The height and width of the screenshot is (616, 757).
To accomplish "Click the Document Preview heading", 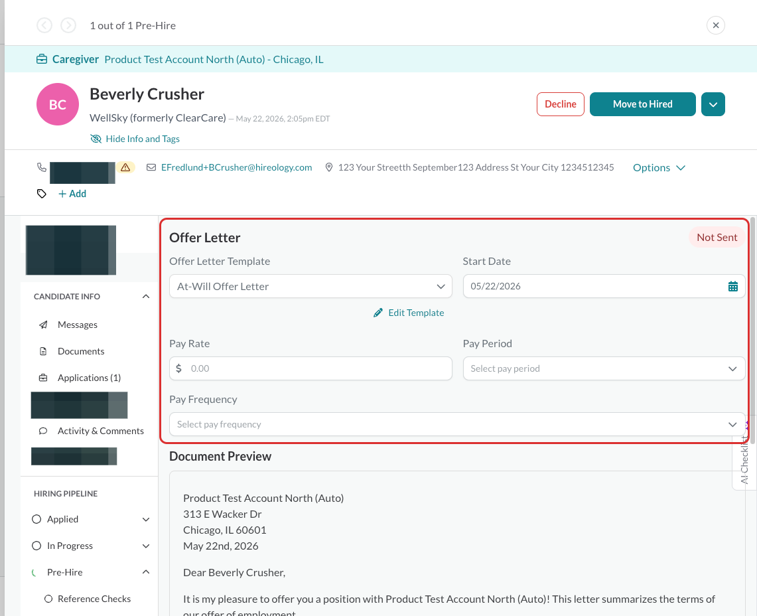I will [x=220, y=457].
